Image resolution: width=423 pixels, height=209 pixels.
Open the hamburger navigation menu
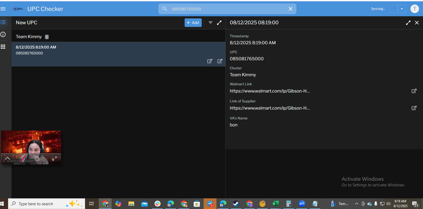tap(3, 9)
